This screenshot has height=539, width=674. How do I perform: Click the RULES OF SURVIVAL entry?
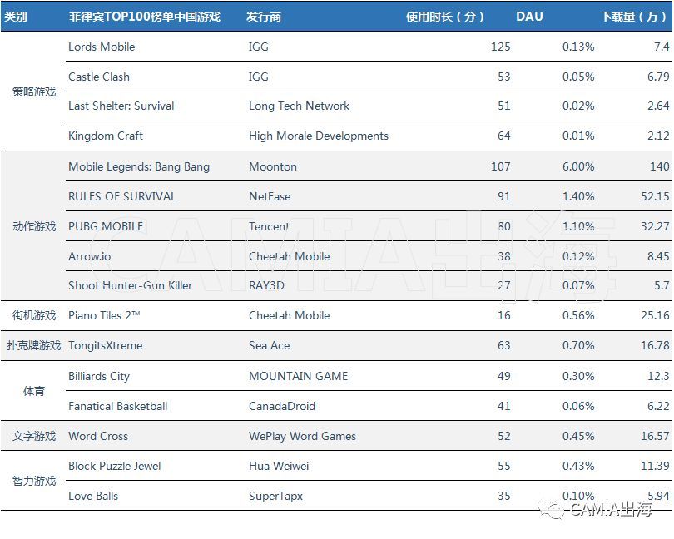(x=122, y=196)
